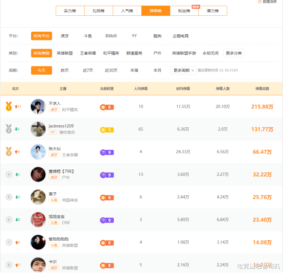Filter category by 永劫无间
The image size is (283, 273).
[210, 53]
